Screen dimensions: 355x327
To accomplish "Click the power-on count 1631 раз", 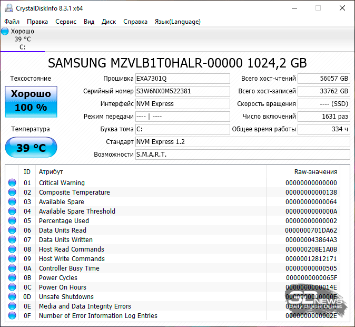I will tap(324, 117).
